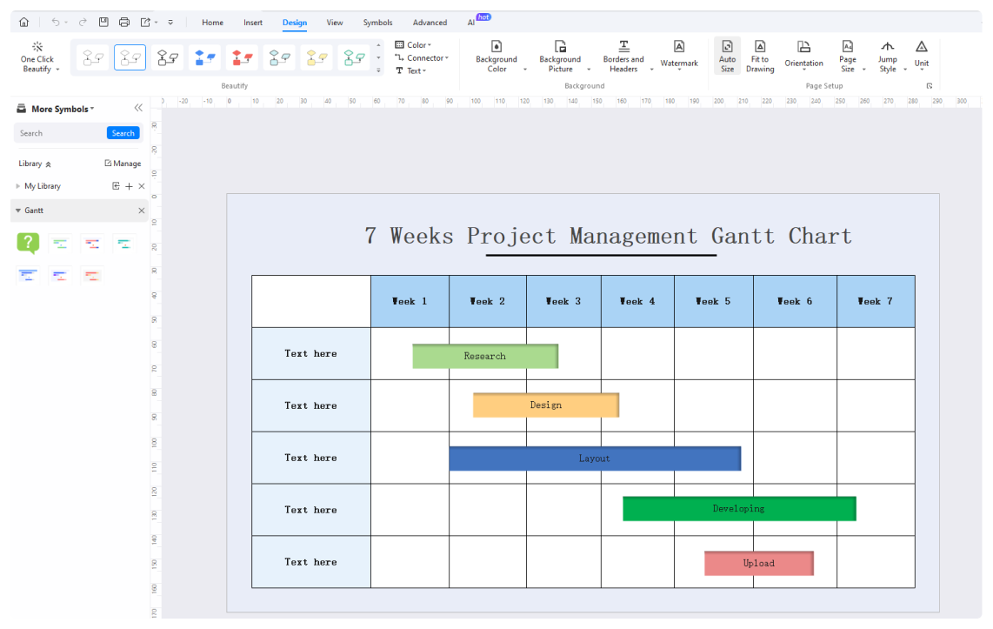The width and height of the screenshot is (993, 629).
Task: Undo the last action
Action: (x=56, y=22)
